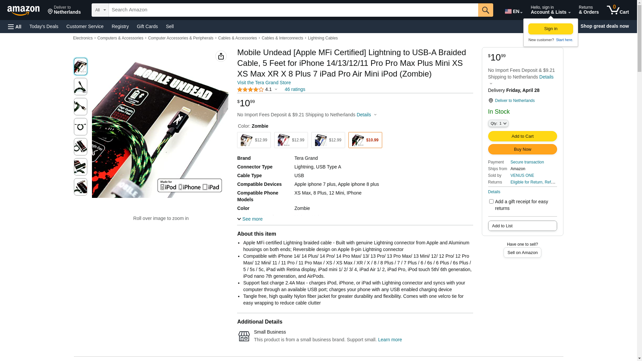Click the Add to Cart button

tap(522, 136)
